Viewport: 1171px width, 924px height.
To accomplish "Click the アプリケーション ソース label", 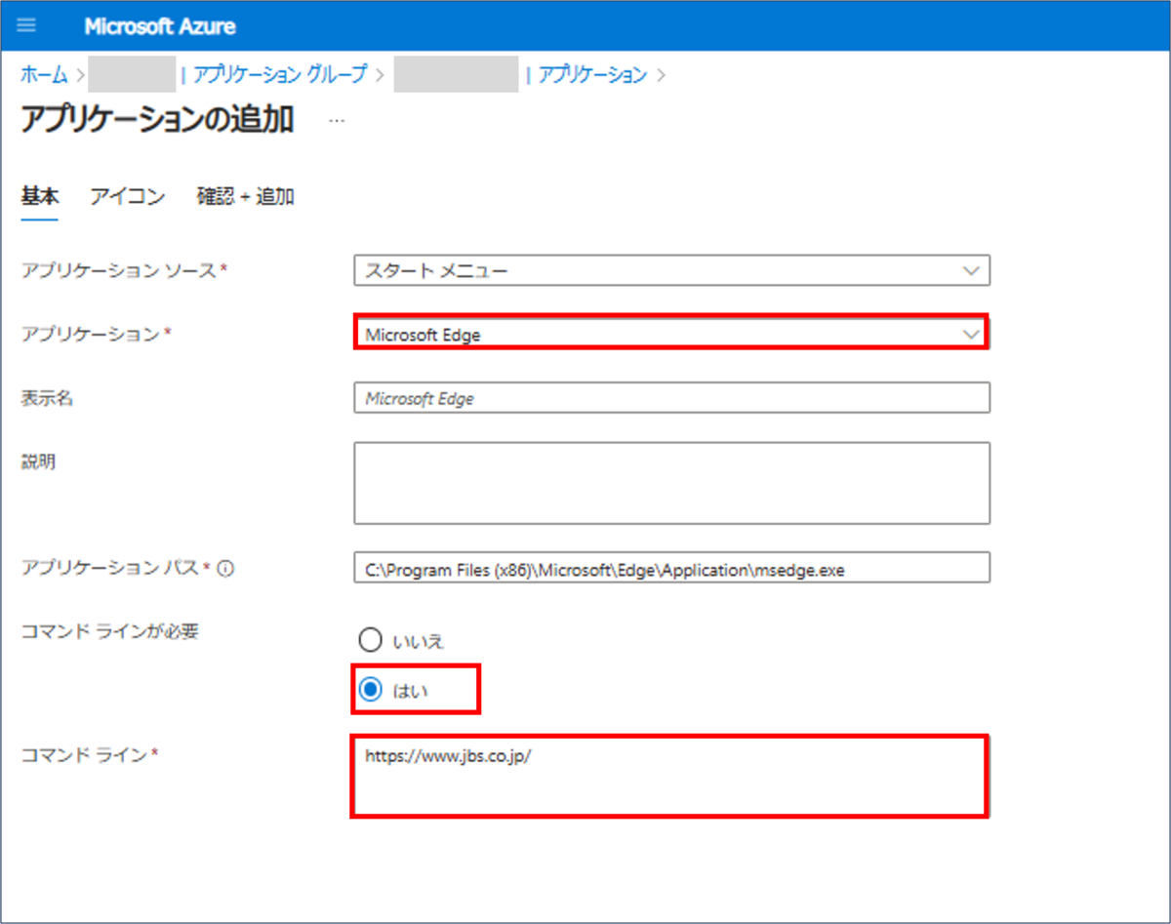I will [x=120, y=269].
